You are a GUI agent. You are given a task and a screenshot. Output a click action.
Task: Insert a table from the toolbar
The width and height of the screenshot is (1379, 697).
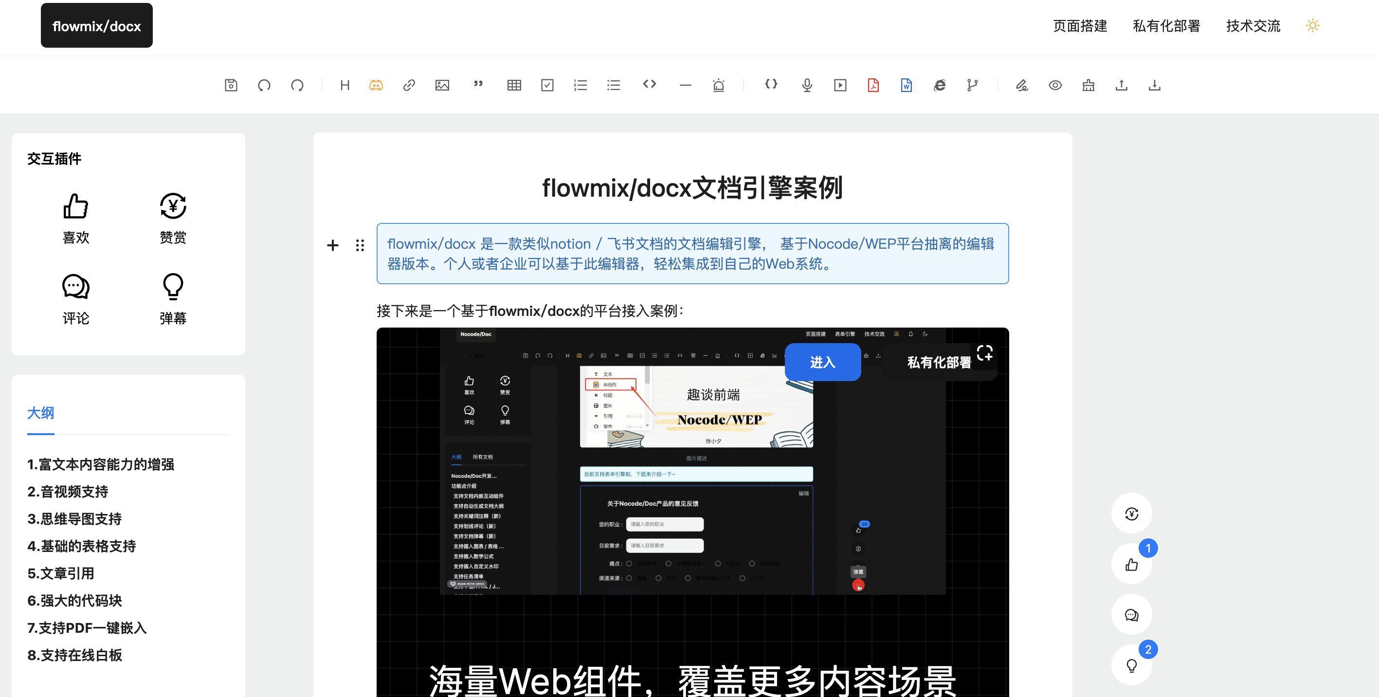point(514,85)
